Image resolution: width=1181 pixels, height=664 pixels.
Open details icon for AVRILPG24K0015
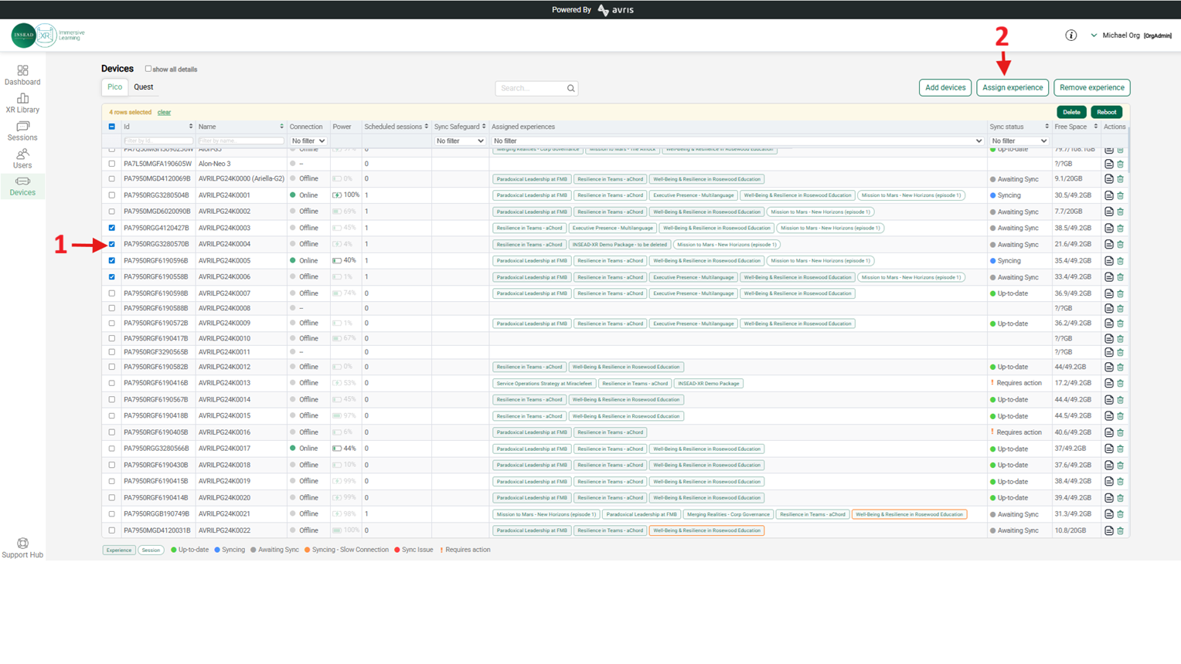click(x=1108, y=416)
